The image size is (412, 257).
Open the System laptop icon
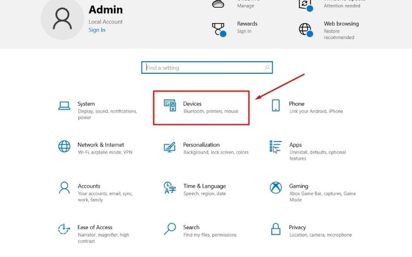point(64,106)
